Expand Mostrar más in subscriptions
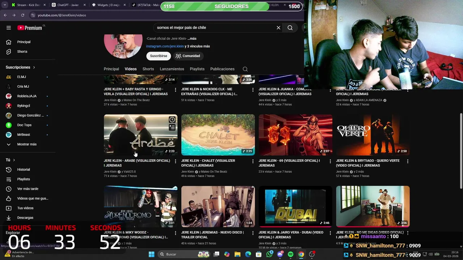This screenshot has width=463, height=260. tap(27, 144)
